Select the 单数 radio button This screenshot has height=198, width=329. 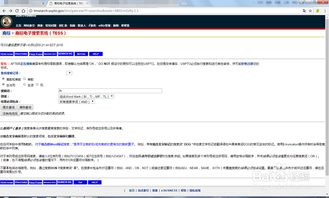pyautogui.click(x=25, y=79)
